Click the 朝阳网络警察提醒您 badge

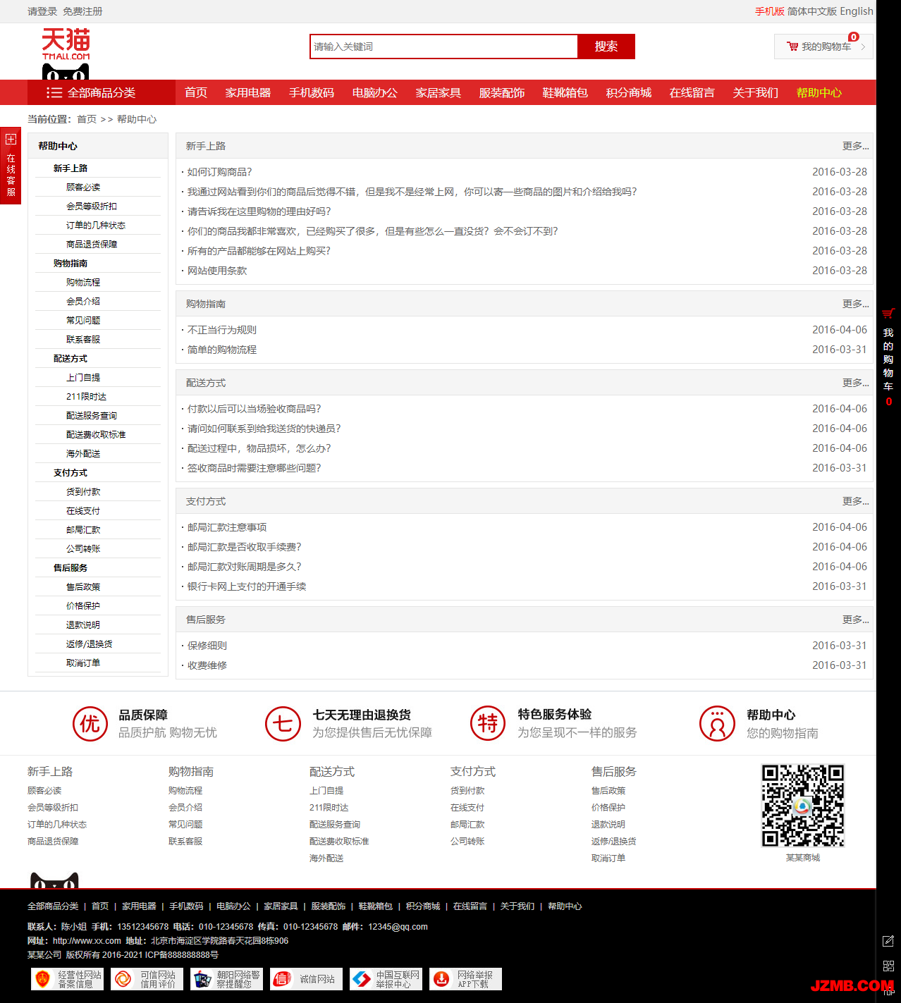[227, 979]
